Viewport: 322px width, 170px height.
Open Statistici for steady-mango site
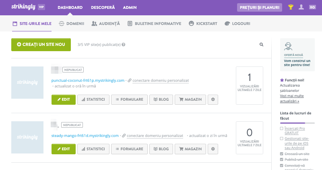point(93,149)
